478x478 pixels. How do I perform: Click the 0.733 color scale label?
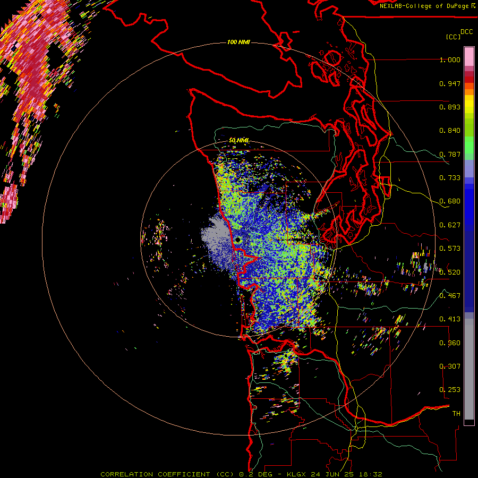tap(450, 178)
